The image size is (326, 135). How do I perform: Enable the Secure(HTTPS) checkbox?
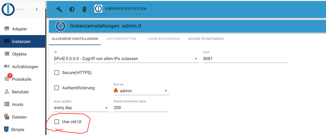57,73
